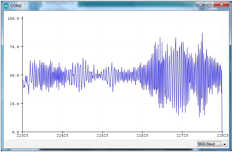Click the 0.0 y-axis origin label
This screenshot has height=152, width=232.
15,132
